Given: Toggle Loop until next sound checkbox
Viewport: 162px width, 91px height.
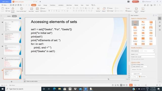Looking at the screenshot, I should [132, 59].
